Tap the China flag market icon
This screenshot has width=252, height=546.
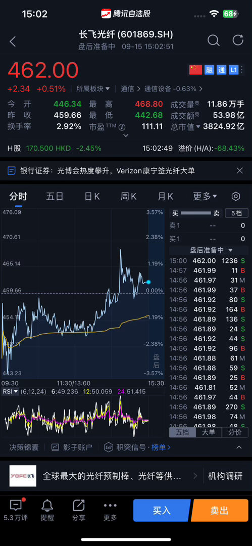point(195,70)
